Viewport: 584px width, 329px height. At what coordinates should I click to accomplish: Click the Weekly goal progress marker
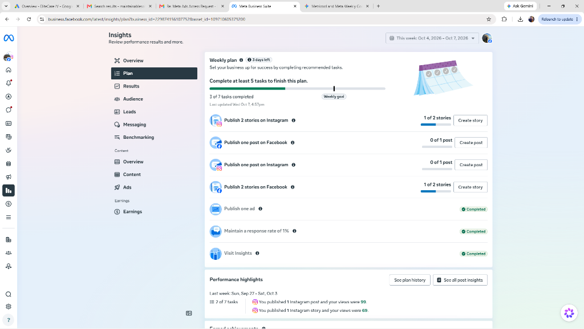point(334,89)
